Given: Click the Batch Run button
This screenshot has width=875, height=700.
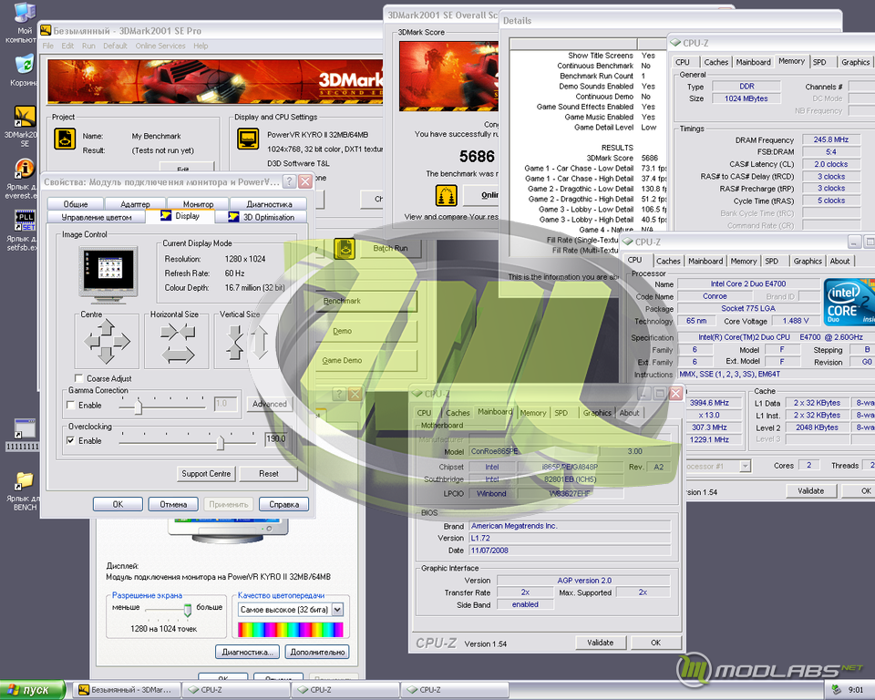Looking at the screenshot, I should [390, 248].
